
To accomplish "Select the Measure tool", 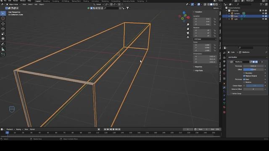I will coord(3,49).
